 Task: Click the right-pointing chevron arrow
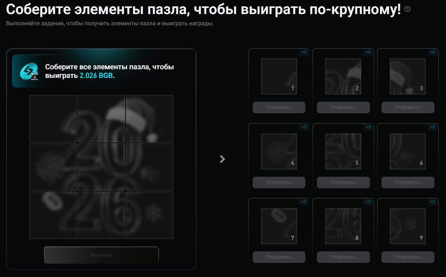click(222, 159)
